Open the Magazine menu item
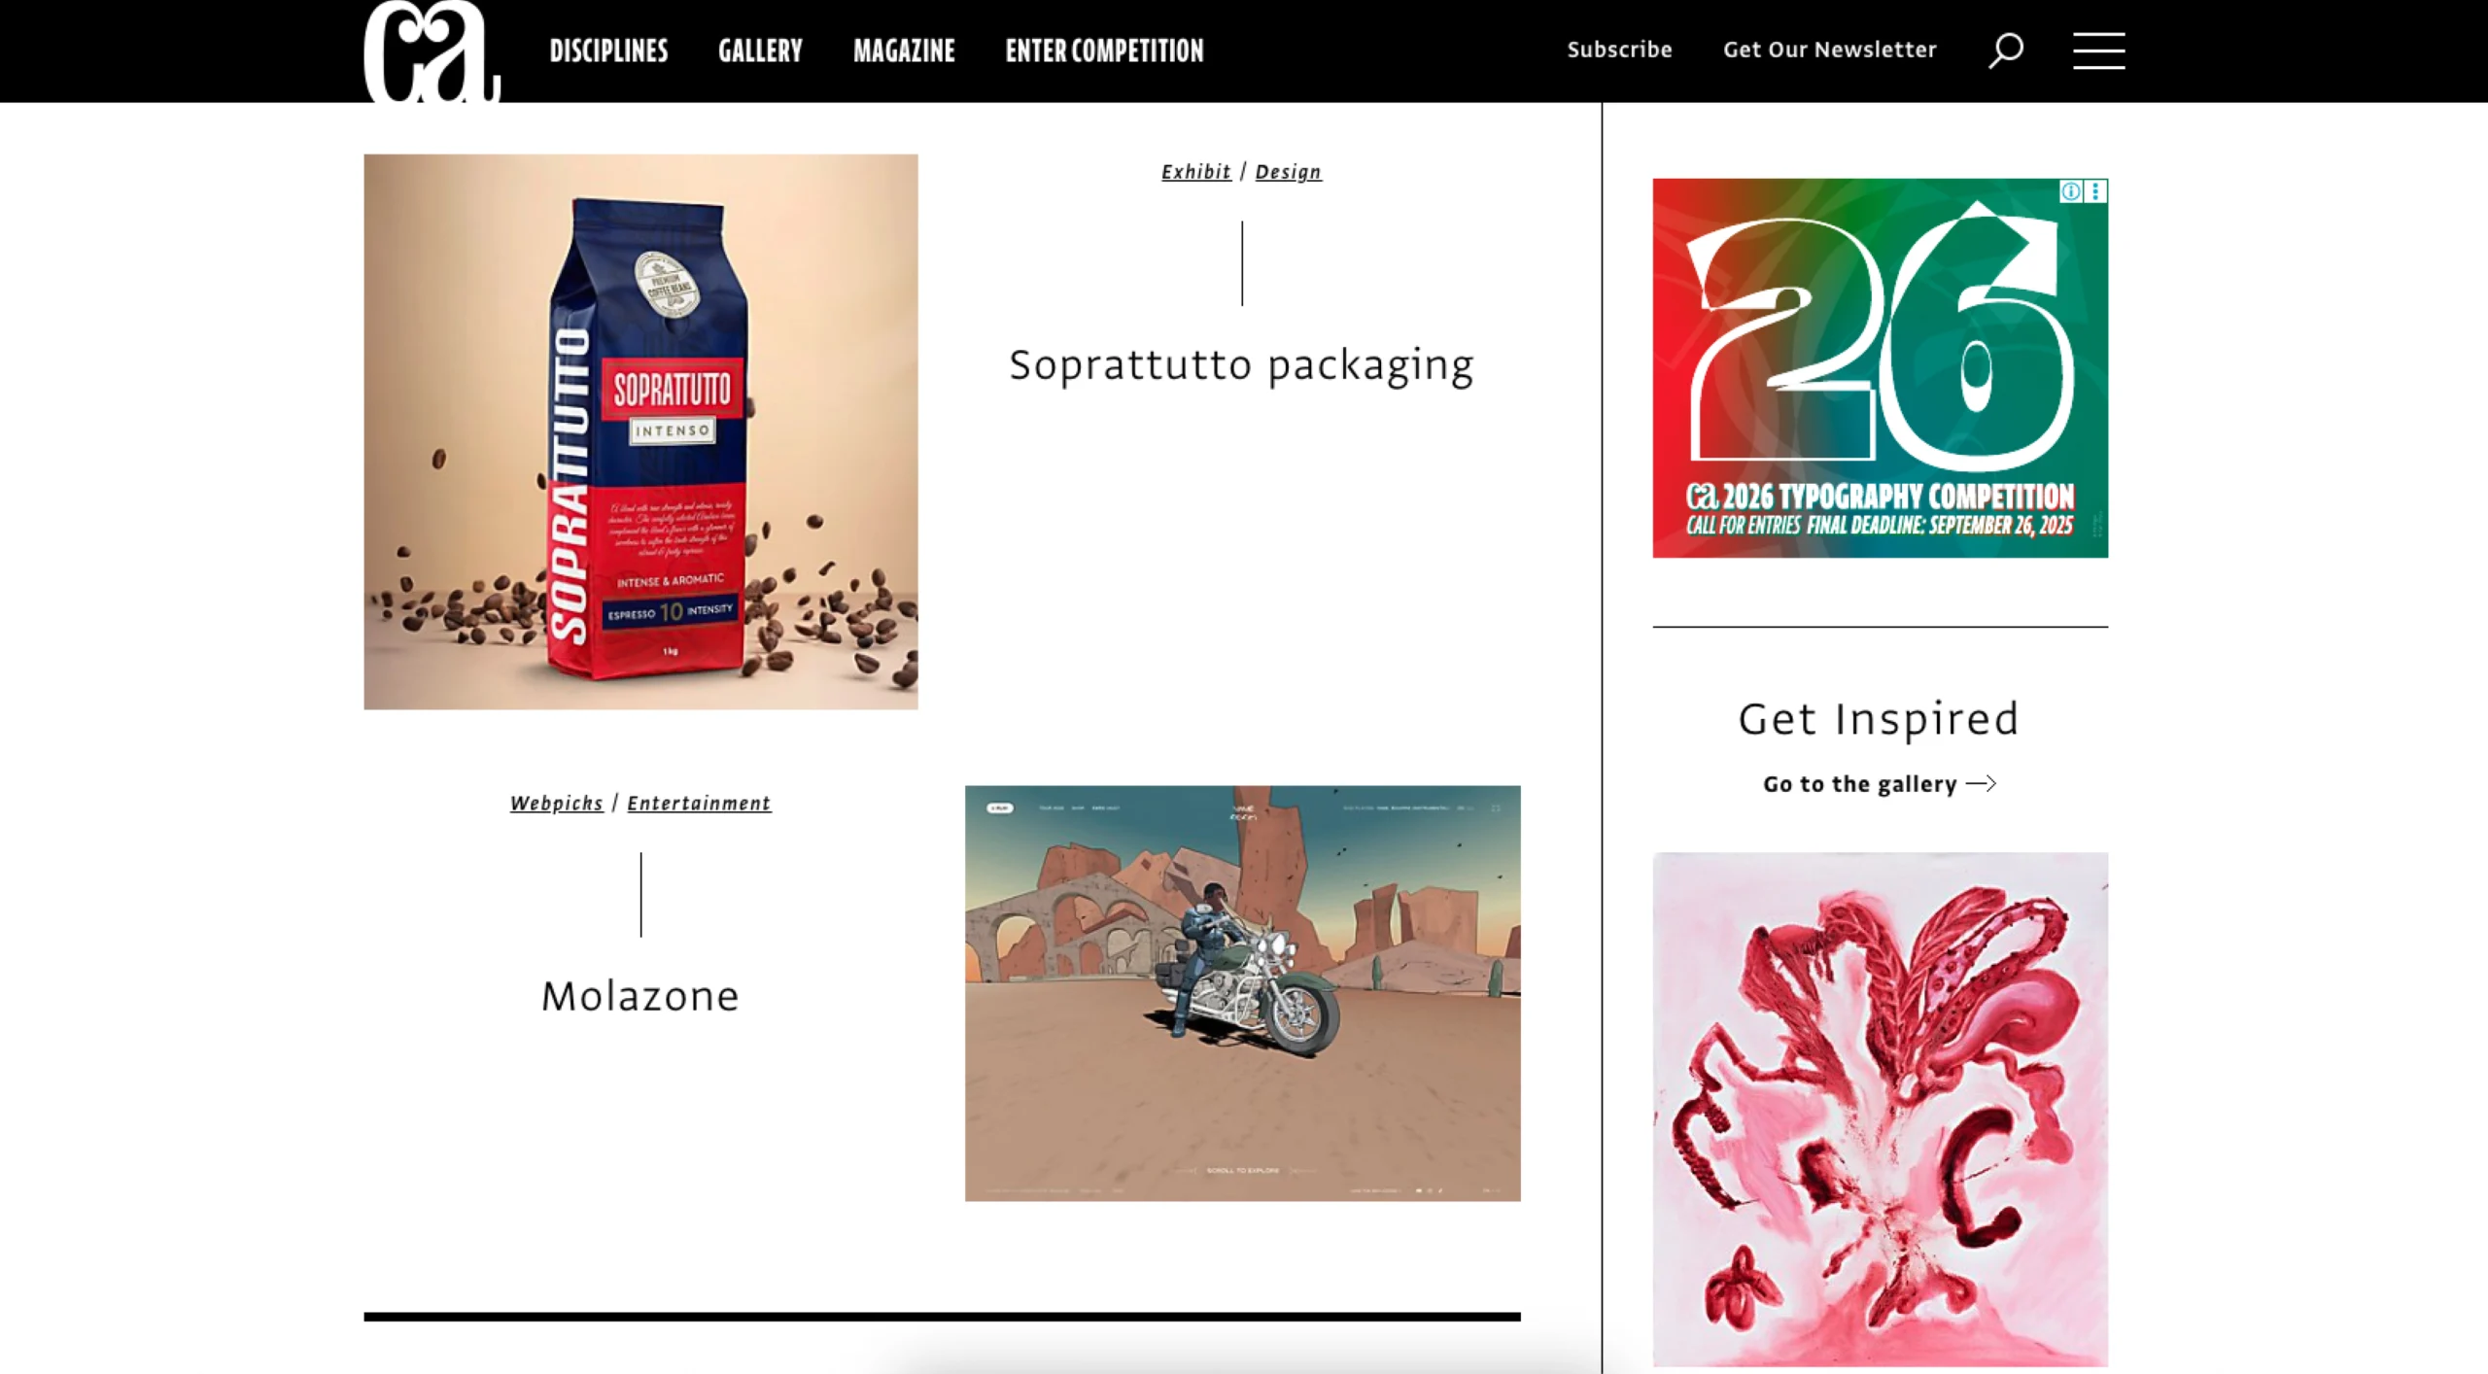This screenshot has height=1374, width=2488. [x=904, y=51]
